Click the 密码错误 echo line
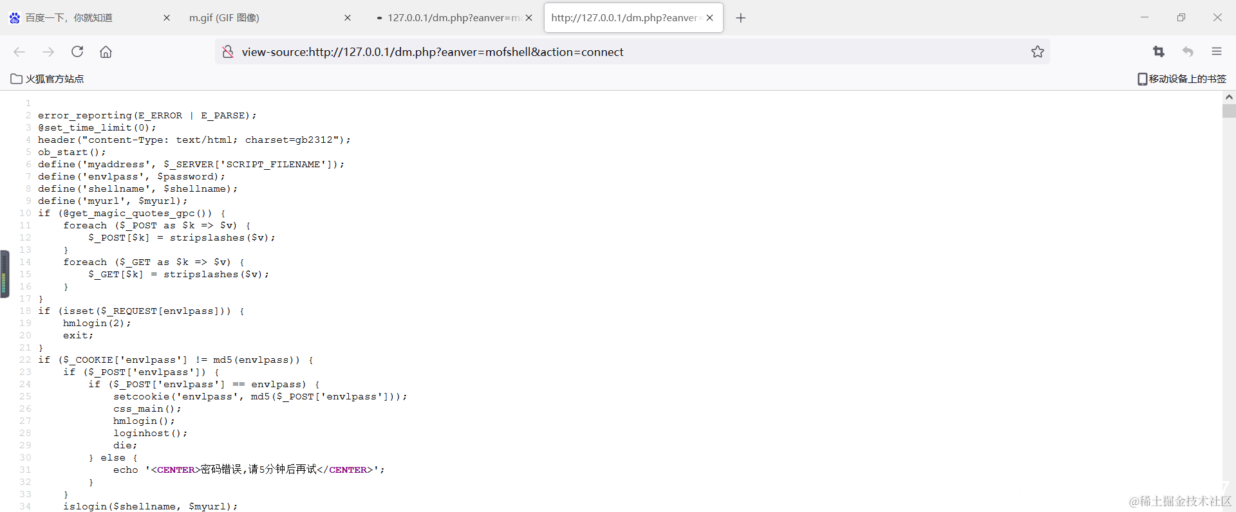This screenshot has width=1236, height=512. point(248,470)
